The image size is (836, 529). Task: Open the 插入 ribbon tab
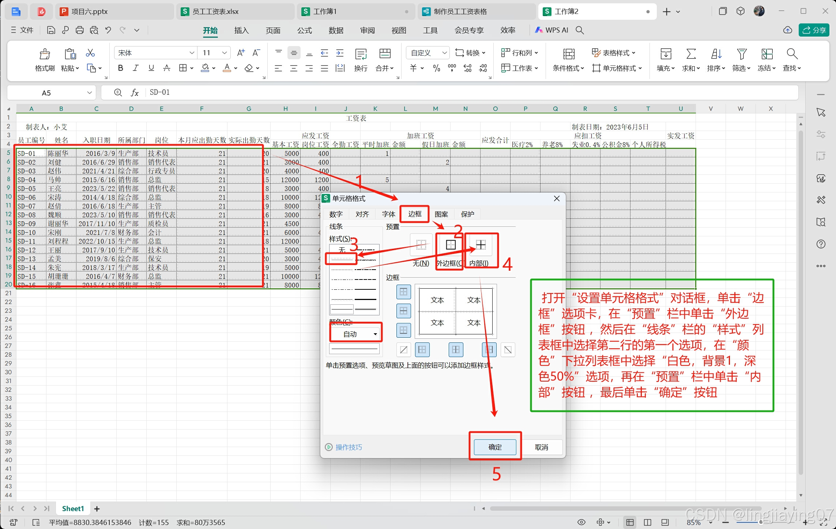241,30
